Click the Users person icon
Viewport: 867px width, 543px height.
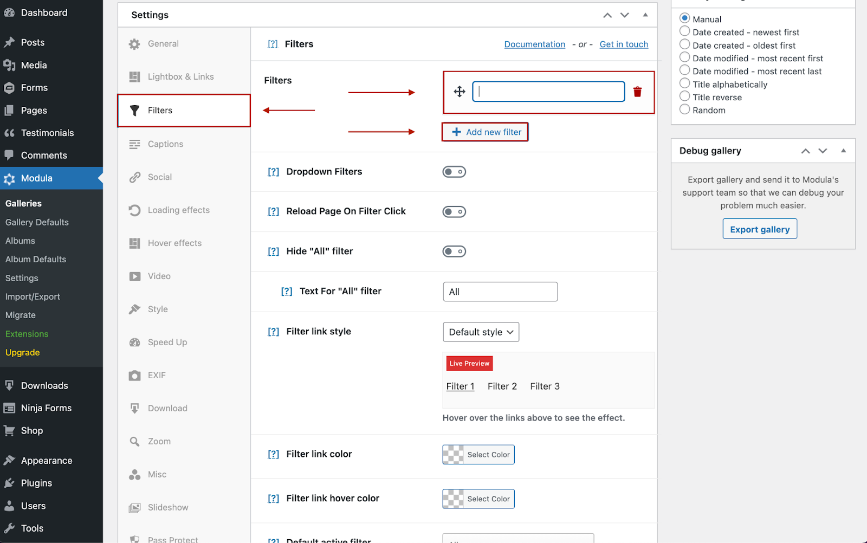[9, 506]
